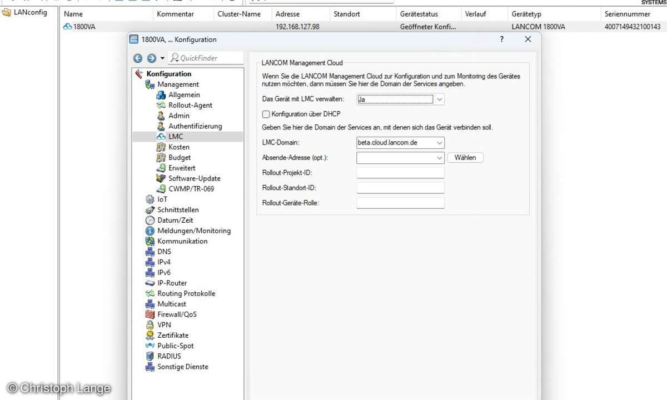Click serial number 4007149432100143
The width and height of the screenshot is (667, 400).
click(633, 27)
